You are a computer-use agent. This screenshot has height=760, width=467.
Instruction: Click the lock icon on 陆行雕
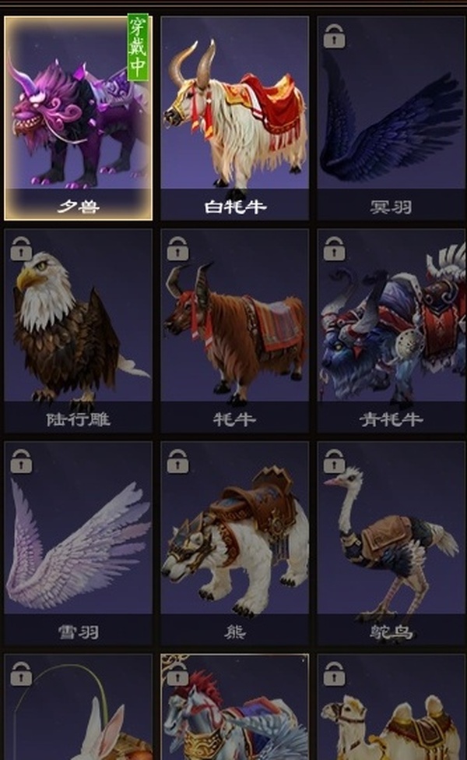pos(21,249)
